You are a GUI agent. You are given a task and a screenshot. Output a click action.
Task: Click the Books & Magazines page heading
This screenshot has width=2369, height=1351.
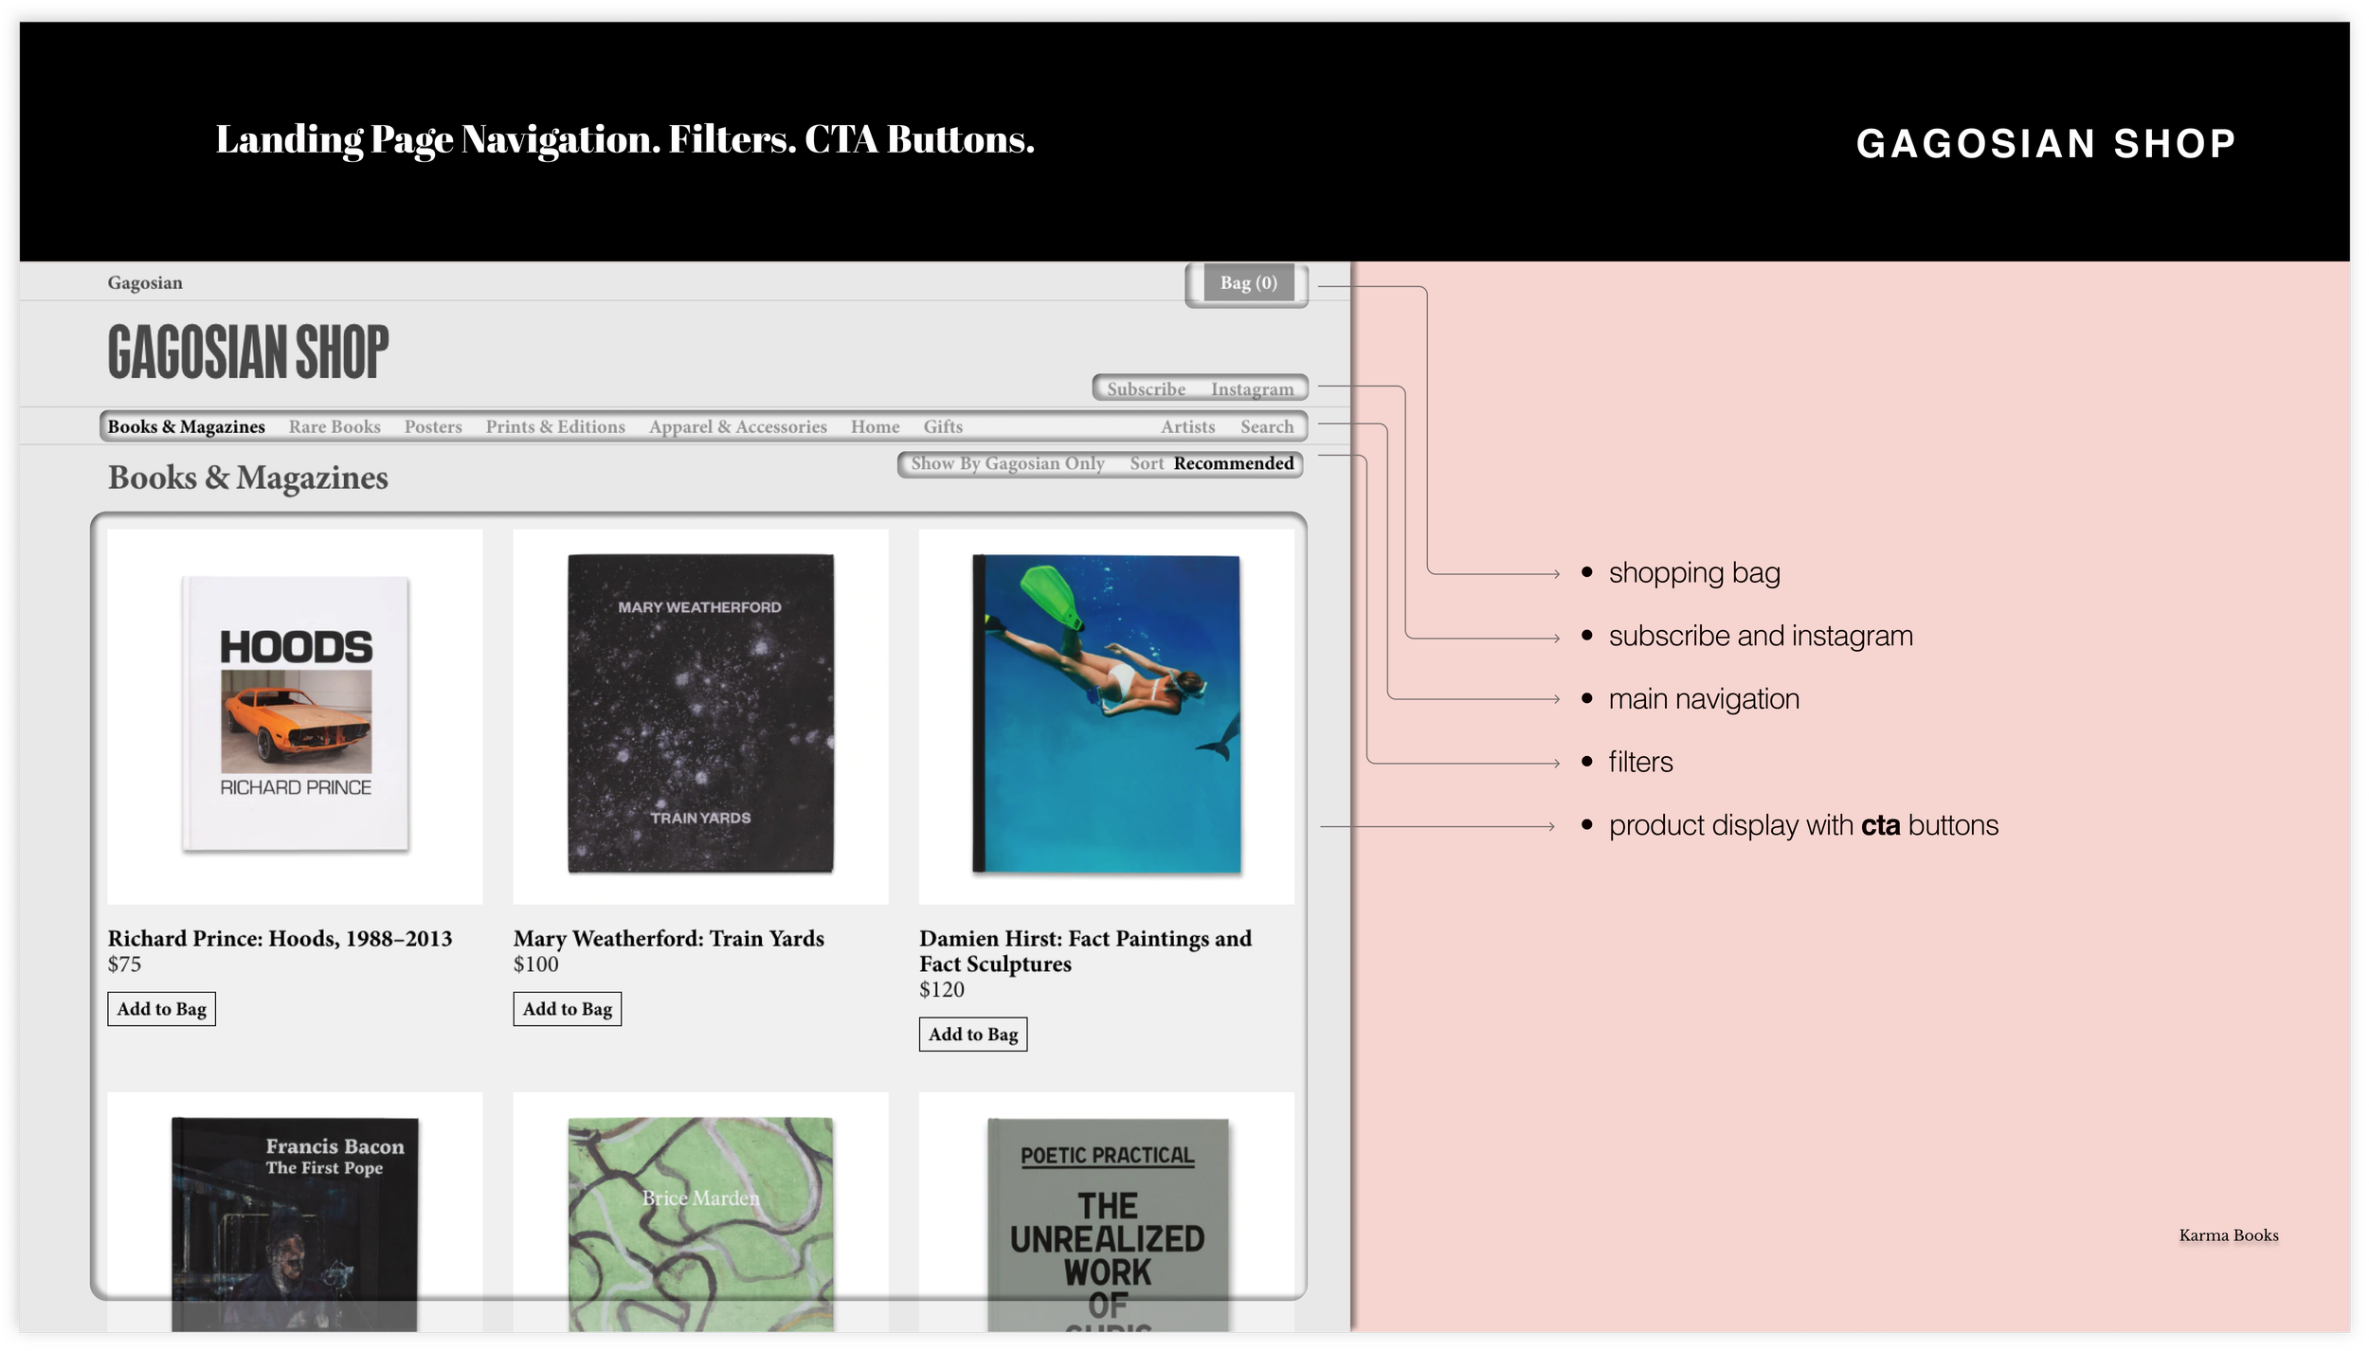[x=247, y=478]
